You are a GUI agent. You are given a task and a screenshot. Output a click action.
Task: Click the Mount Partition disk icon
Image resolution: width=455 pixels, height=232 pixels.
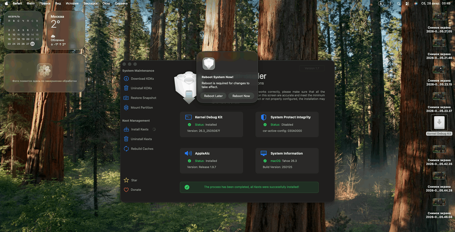(126, 107)
